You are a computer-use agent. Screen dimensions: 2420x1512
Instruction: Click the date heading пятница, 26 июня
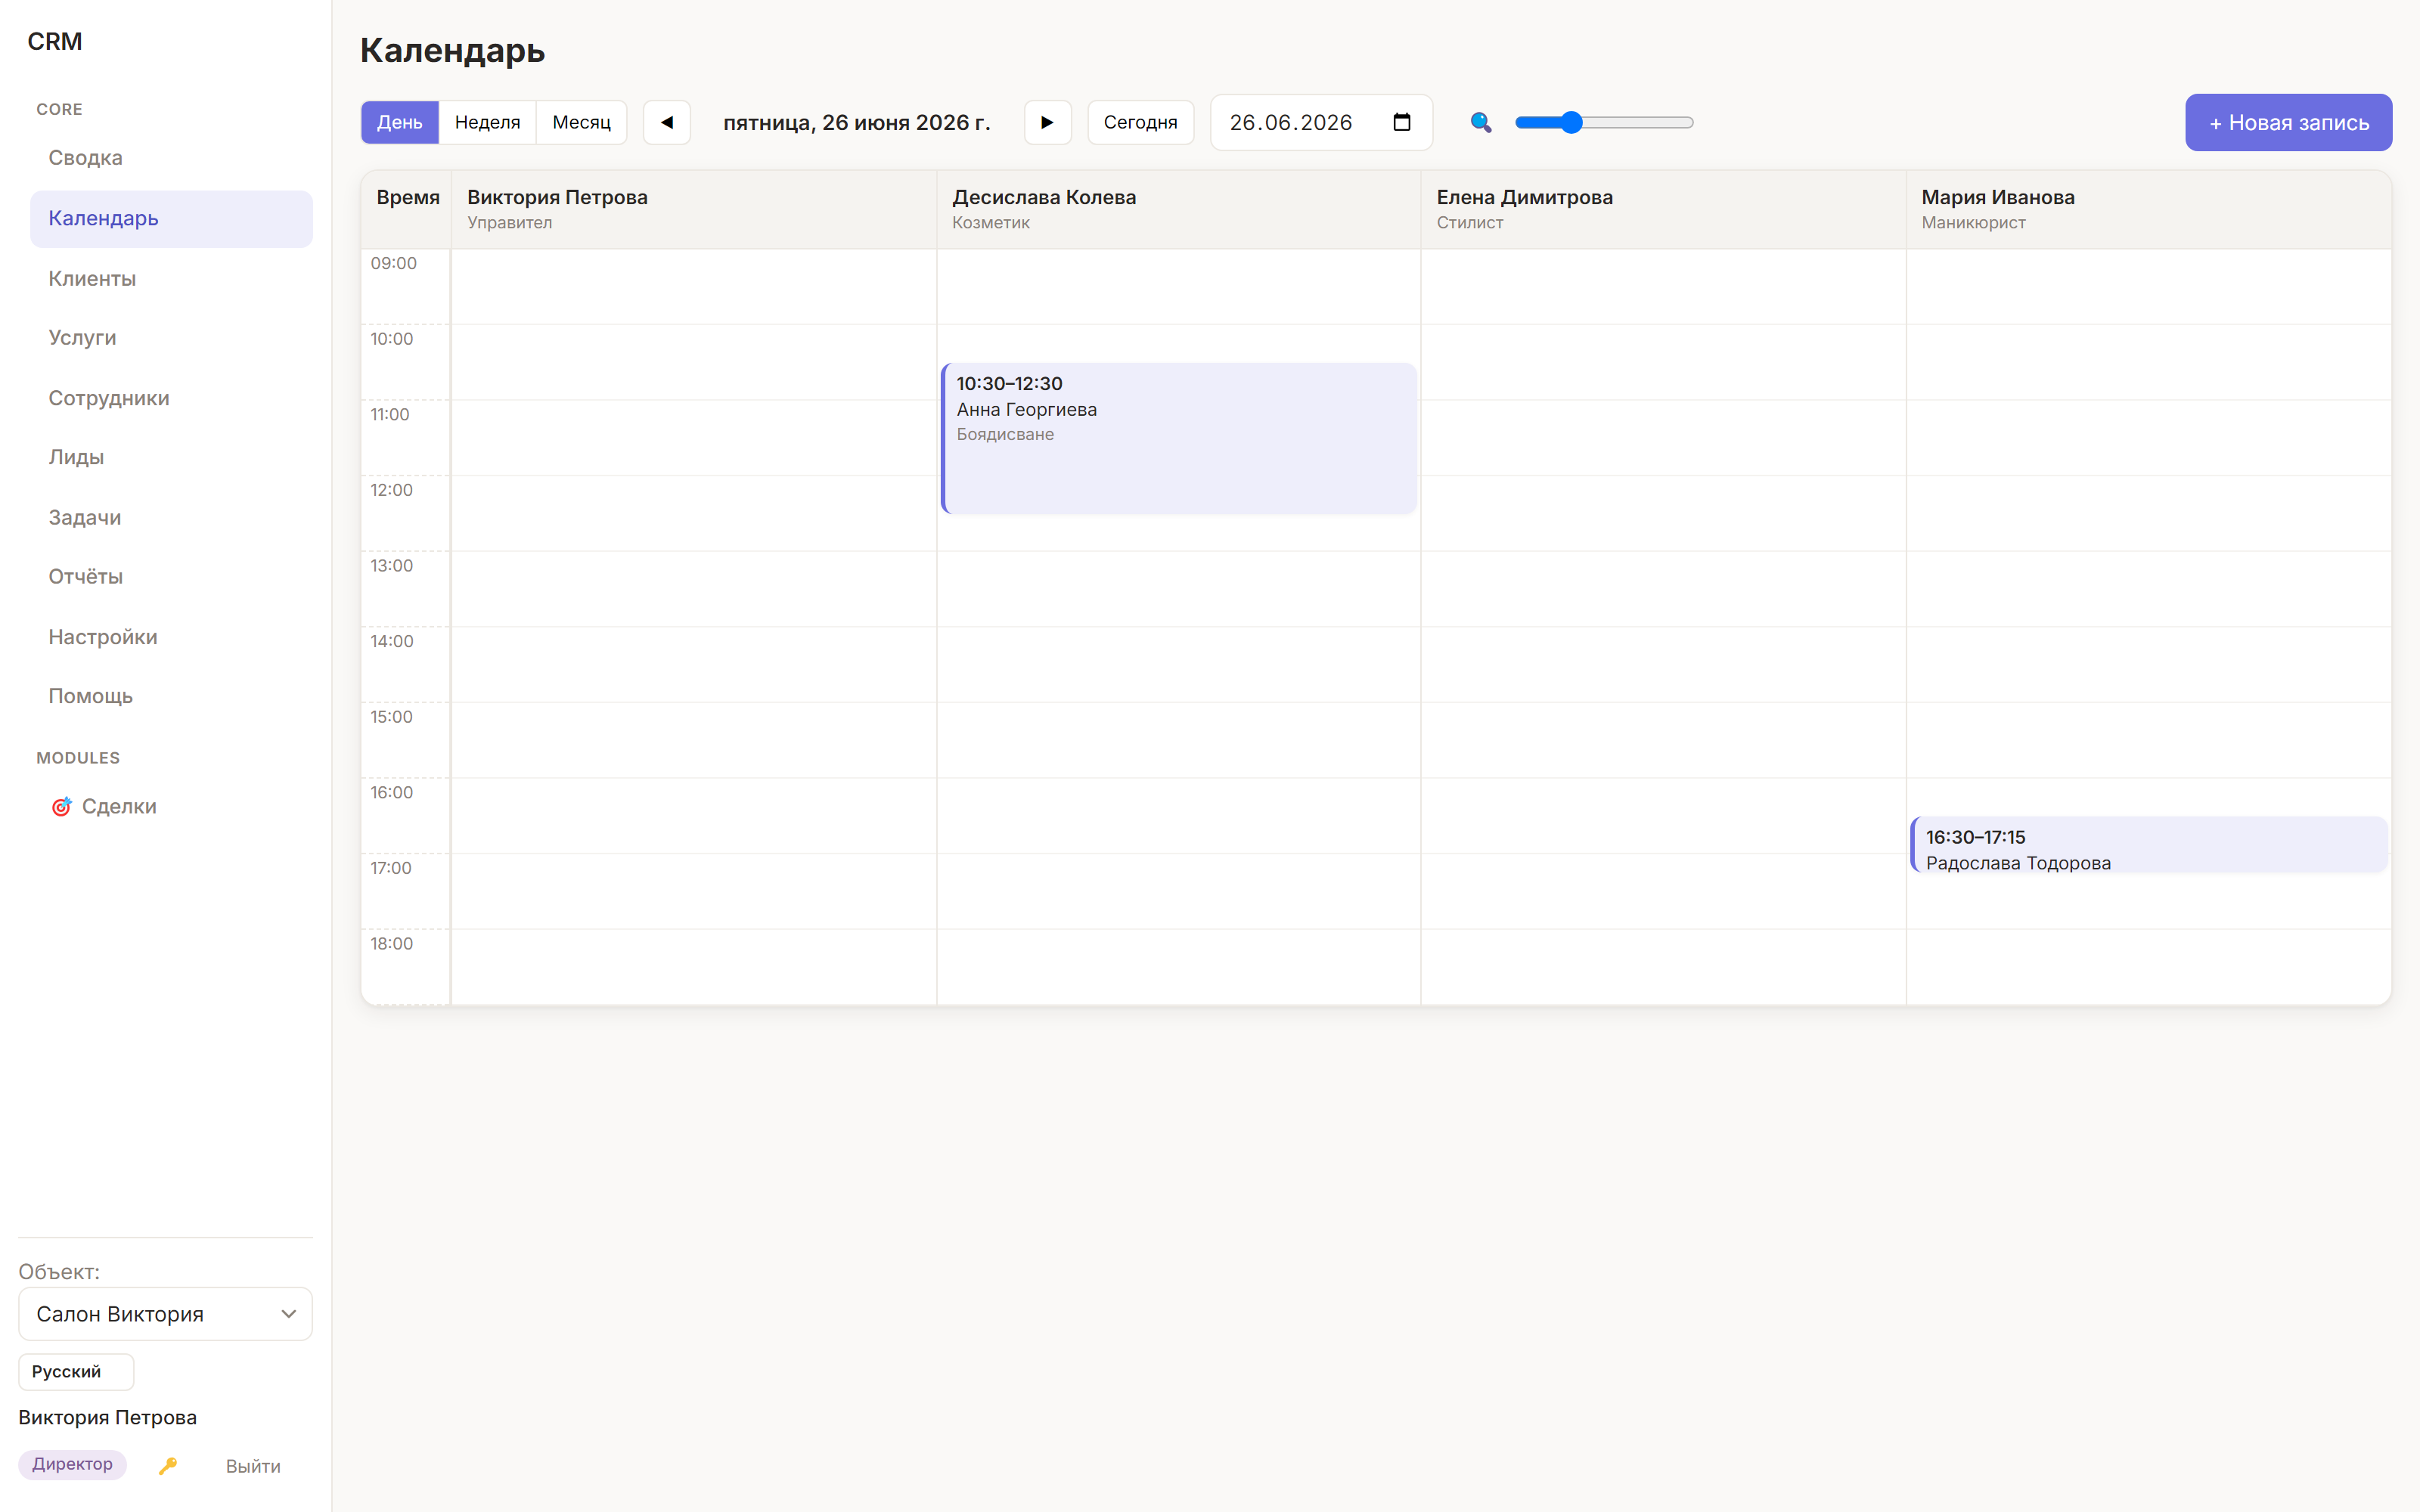coord(856,122)
